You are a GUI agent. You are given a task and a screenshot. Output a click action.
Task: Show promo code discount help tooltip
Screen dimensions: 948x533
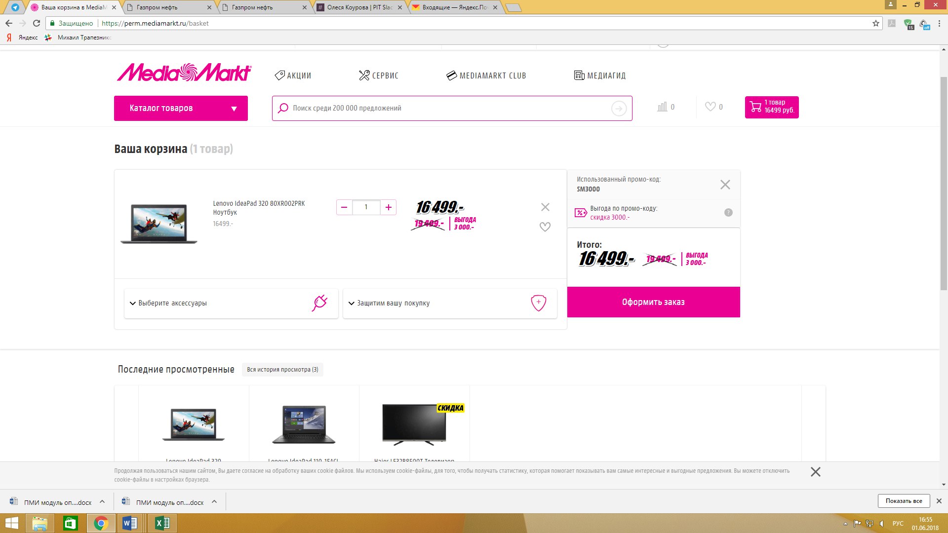[x=728, y=213]
